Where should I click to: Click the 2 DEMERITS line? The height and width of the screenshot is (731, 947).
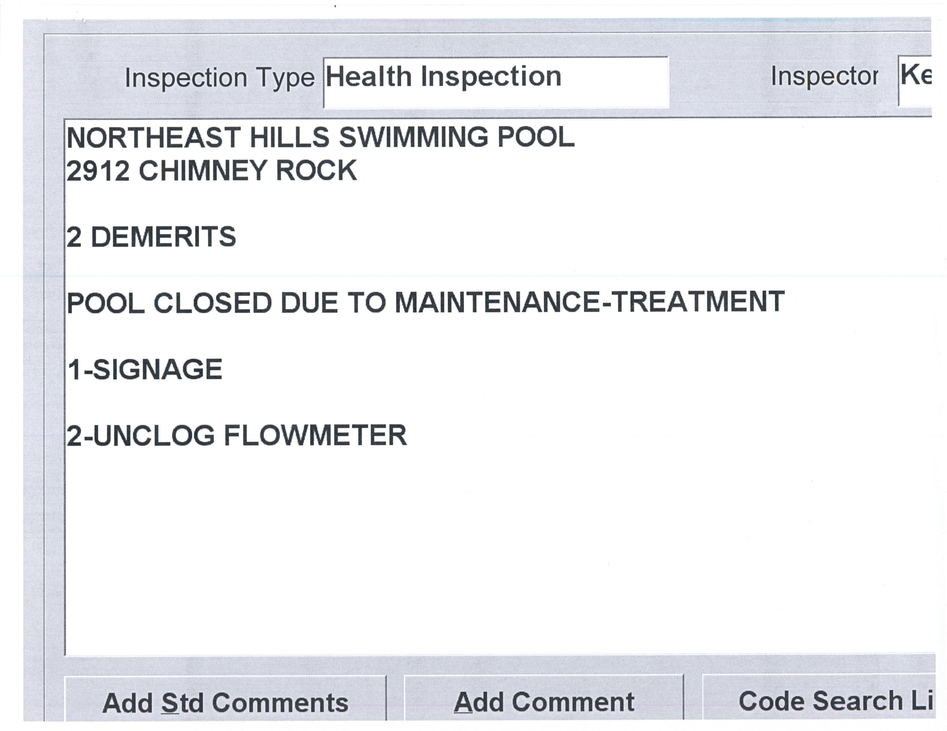pos(151,237)
